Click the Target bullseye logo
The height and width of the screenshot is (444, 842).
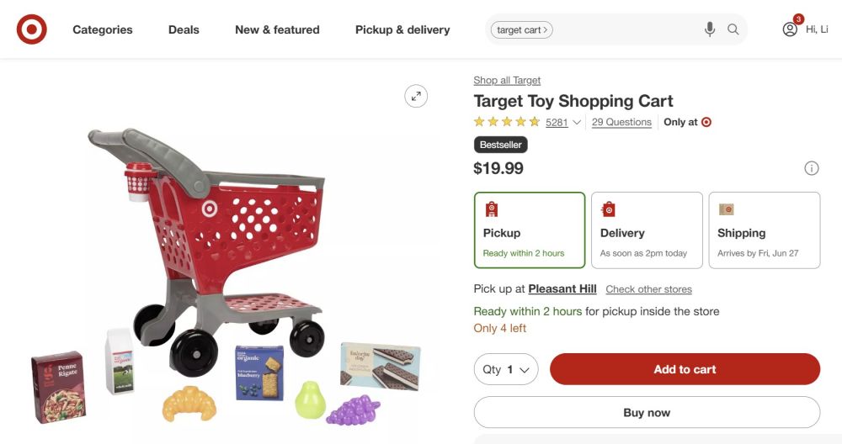click(x=32, y=29)
